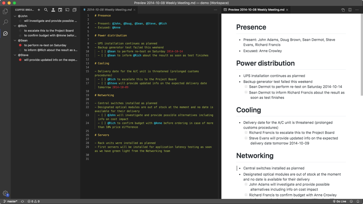Collapse the @John tree group
The width and height of the screenshot is (363, 204).
[x=15, y=16]
